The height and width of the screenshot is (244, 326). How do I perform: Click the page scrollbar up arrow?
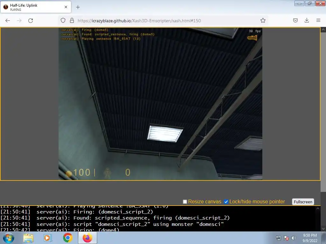[x=323, y=30]
